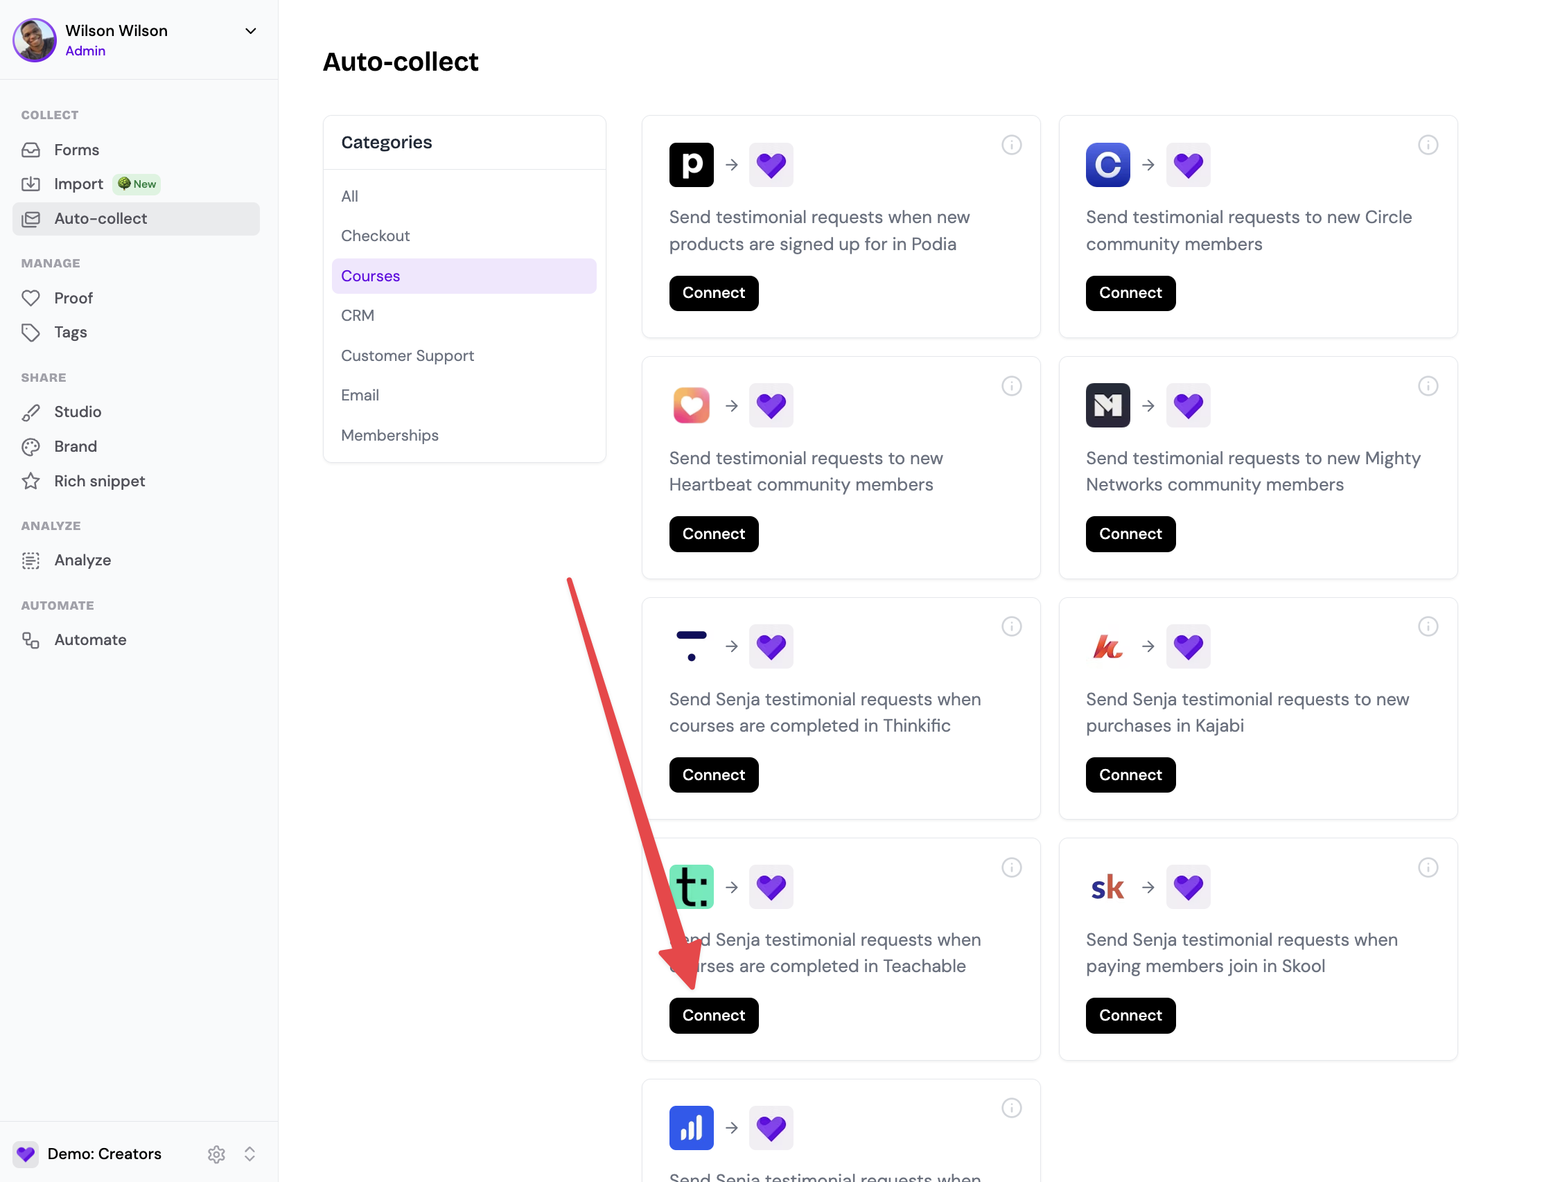
Task: Connect the Teachable integration
Action: click(714, 1015)
